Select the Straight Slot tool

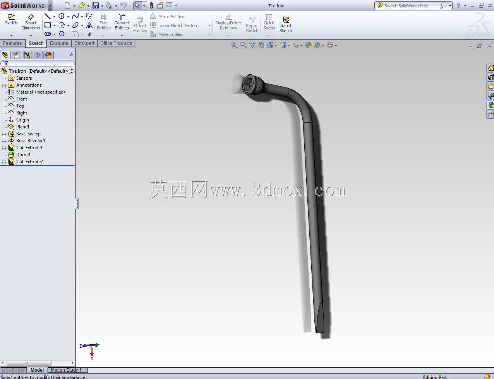[x=47, y=34]
